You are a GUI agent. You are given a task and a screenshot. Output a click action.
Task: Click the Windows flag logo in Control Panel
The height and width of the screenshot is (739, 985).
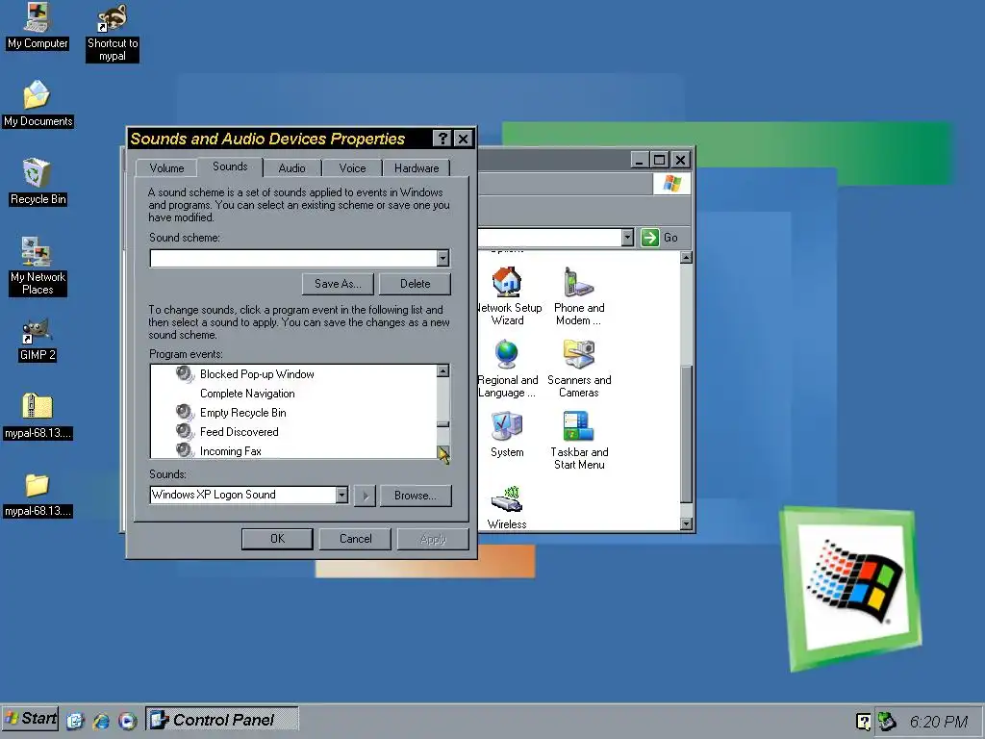point(671,184)
